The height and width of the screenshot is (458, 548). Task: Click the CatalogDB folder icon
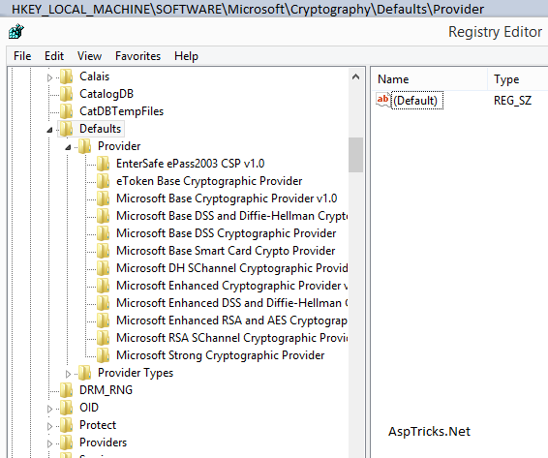point(66,94)
